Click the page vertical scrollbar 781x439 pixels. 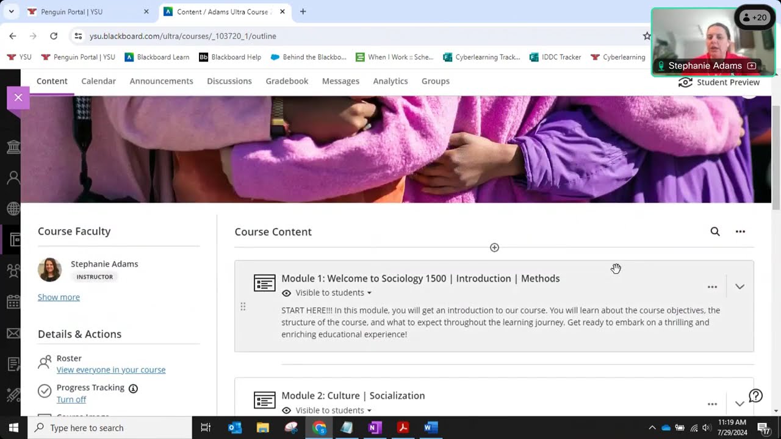click(776, 159)
